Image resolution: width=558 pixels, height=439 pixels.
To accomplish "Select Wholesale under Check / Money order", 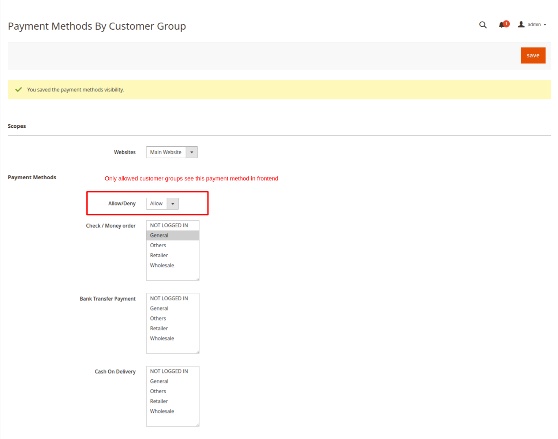I will (162, 266).
